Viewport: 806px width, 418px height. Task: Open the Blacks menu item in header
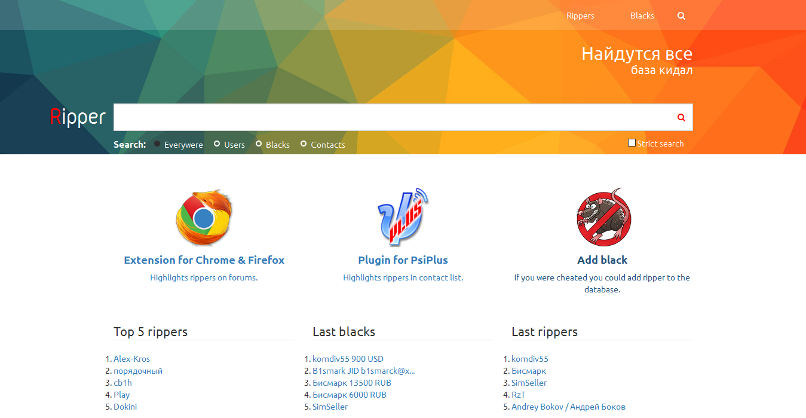click(642, 16)
